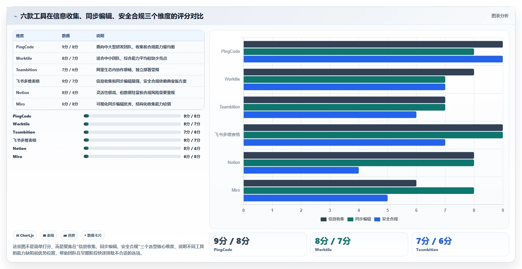
Task: Click the 维度 column header
Action: [20, 36]
